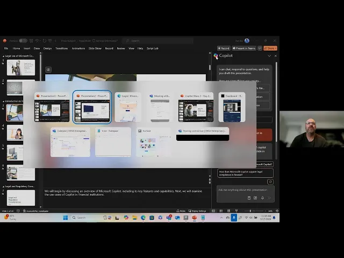Switch to the Notepad window thumbnail
The width and height of the screenshot is (344, 258).
113,142
